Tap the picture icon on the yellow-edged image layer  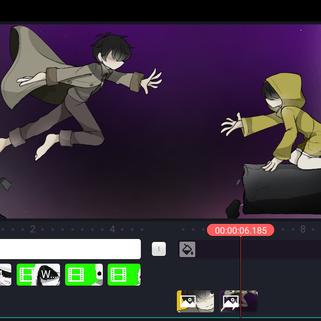(188, 301)
